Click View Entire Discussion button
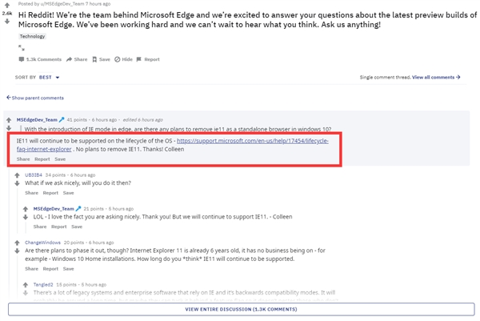This screenshot has height=321, width=480. 241,309
